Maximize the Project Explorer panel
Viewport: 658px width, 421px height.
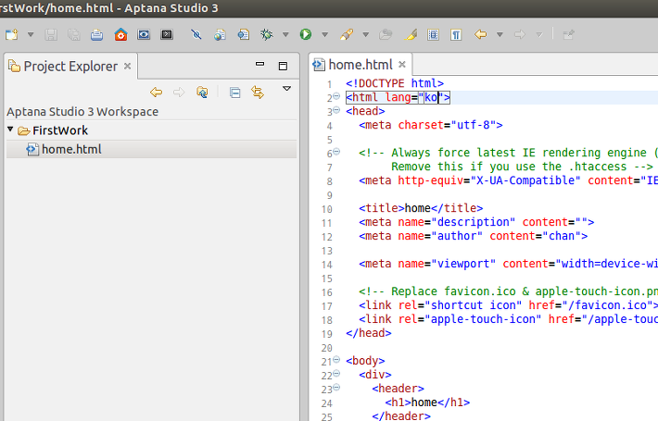[283, 66]
